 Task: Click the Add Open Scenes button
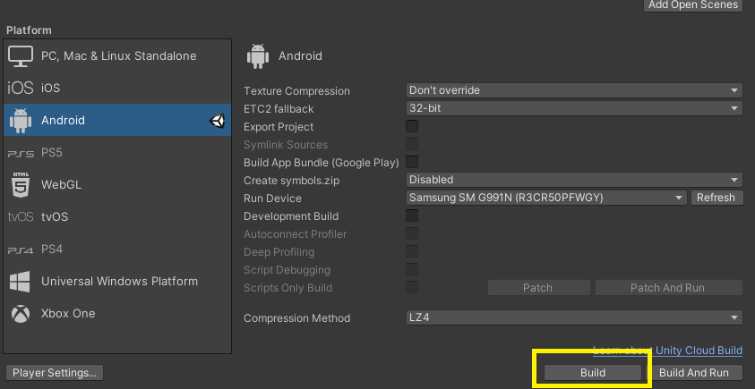(693, 4)
